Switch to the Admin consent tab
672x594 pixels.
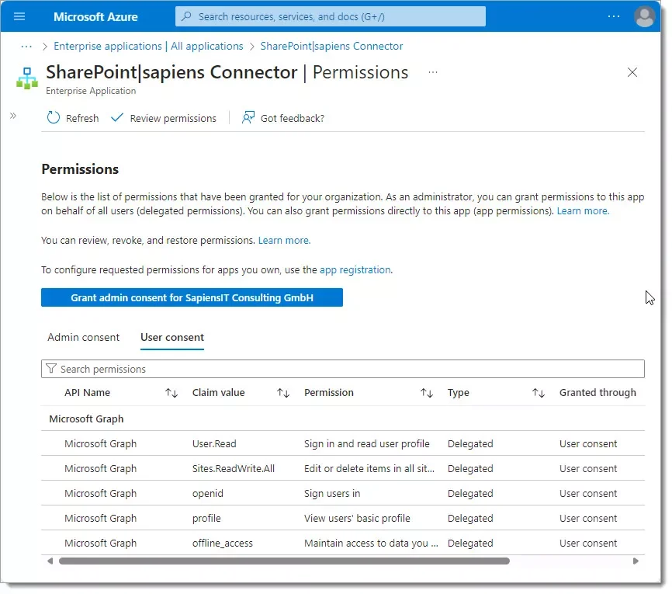click(84, 337)
